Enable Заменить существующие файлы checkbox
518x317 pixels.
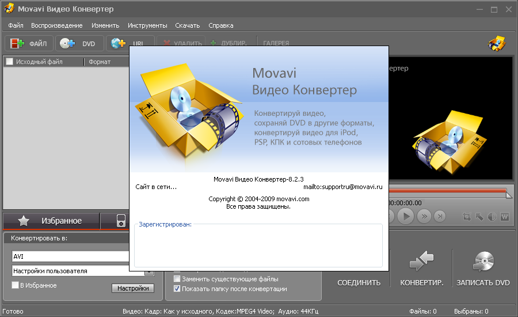tap(177, 279)
